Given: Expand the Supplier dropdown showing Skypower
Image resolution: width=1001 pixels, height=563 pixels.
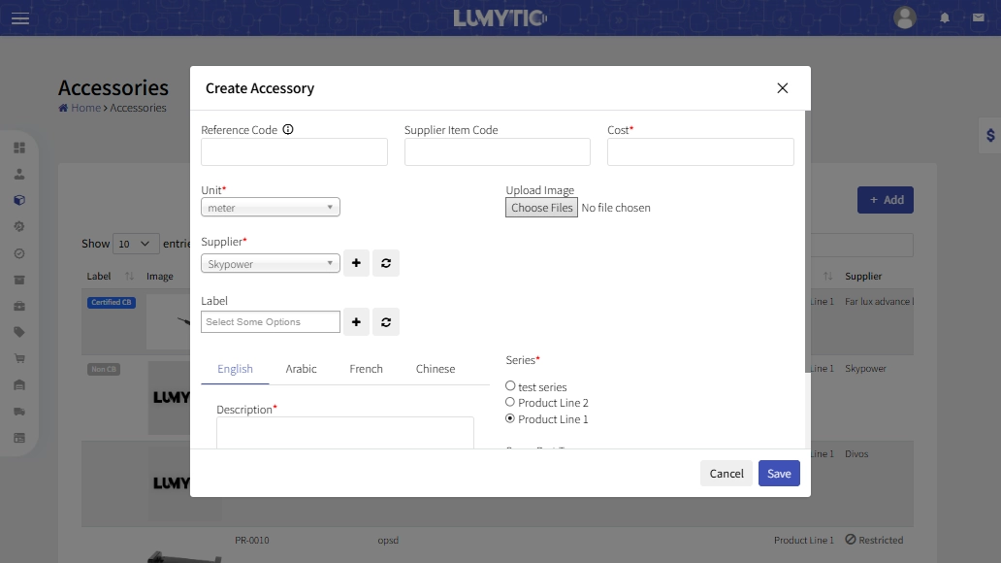Looking at the screenshot, I should (271, 264).
